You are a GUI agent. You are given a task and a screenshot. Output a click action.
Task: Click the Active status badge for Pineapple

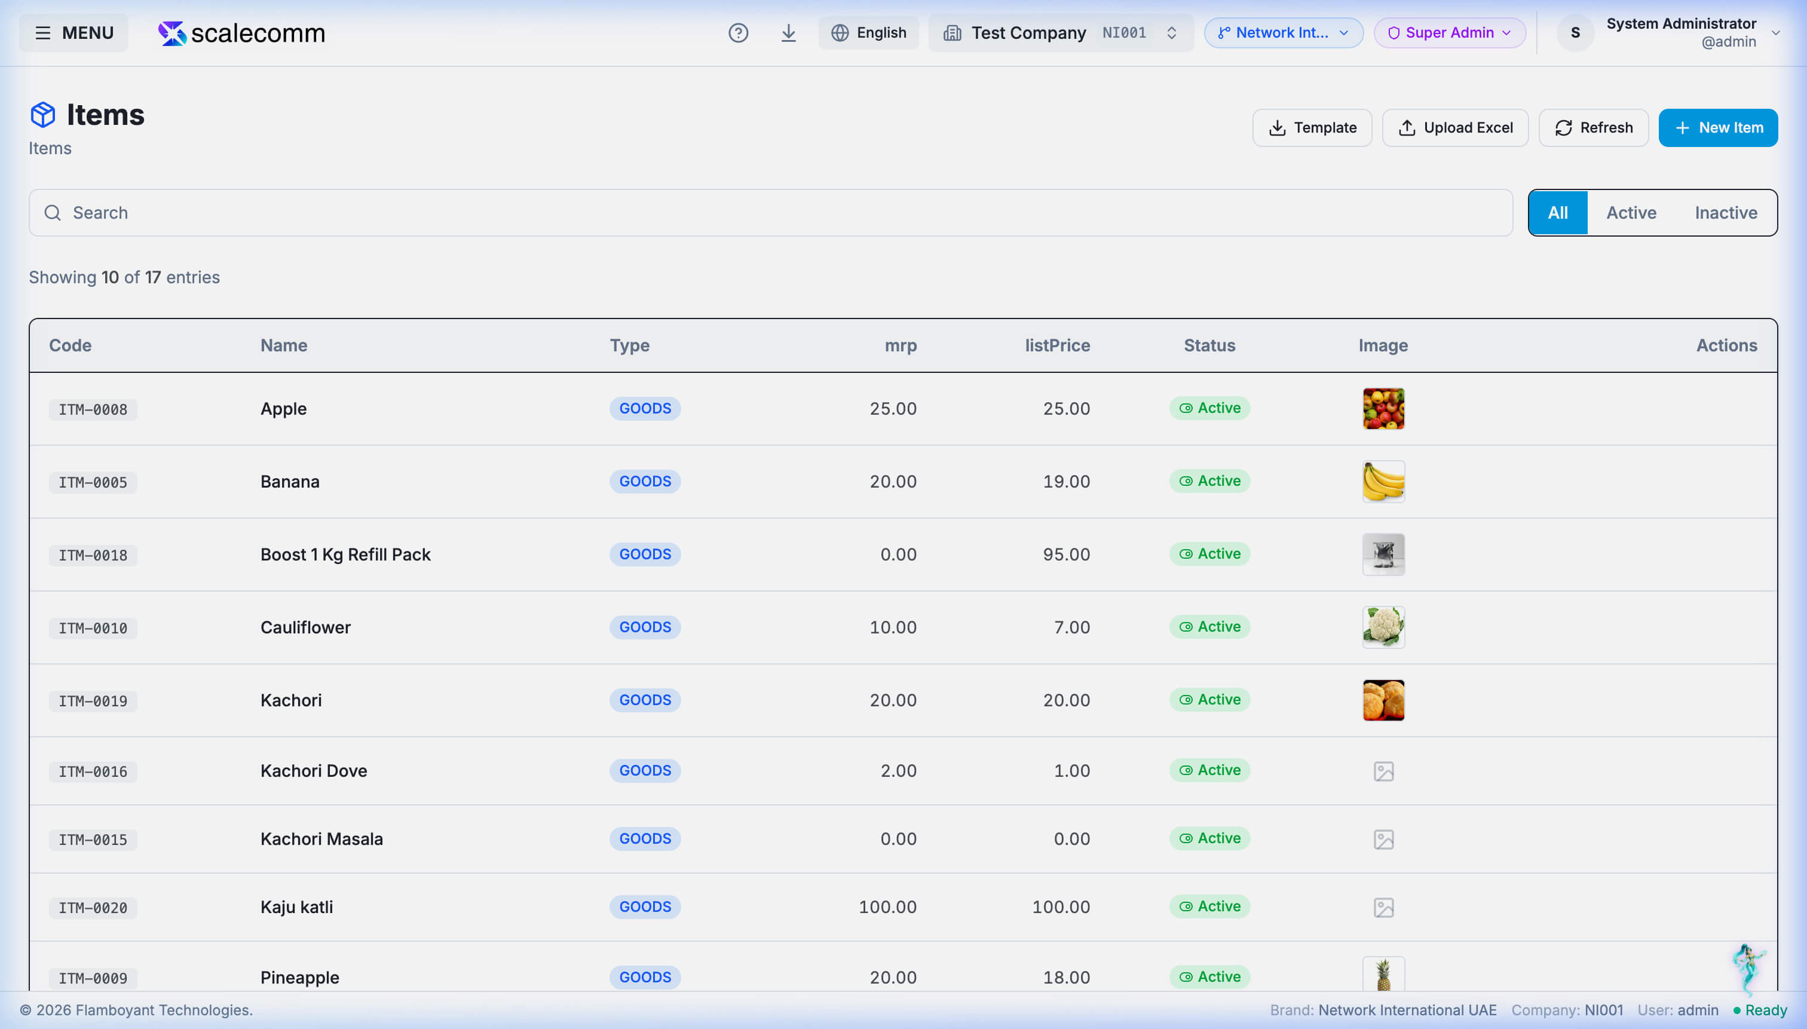tap(1209, 976)
